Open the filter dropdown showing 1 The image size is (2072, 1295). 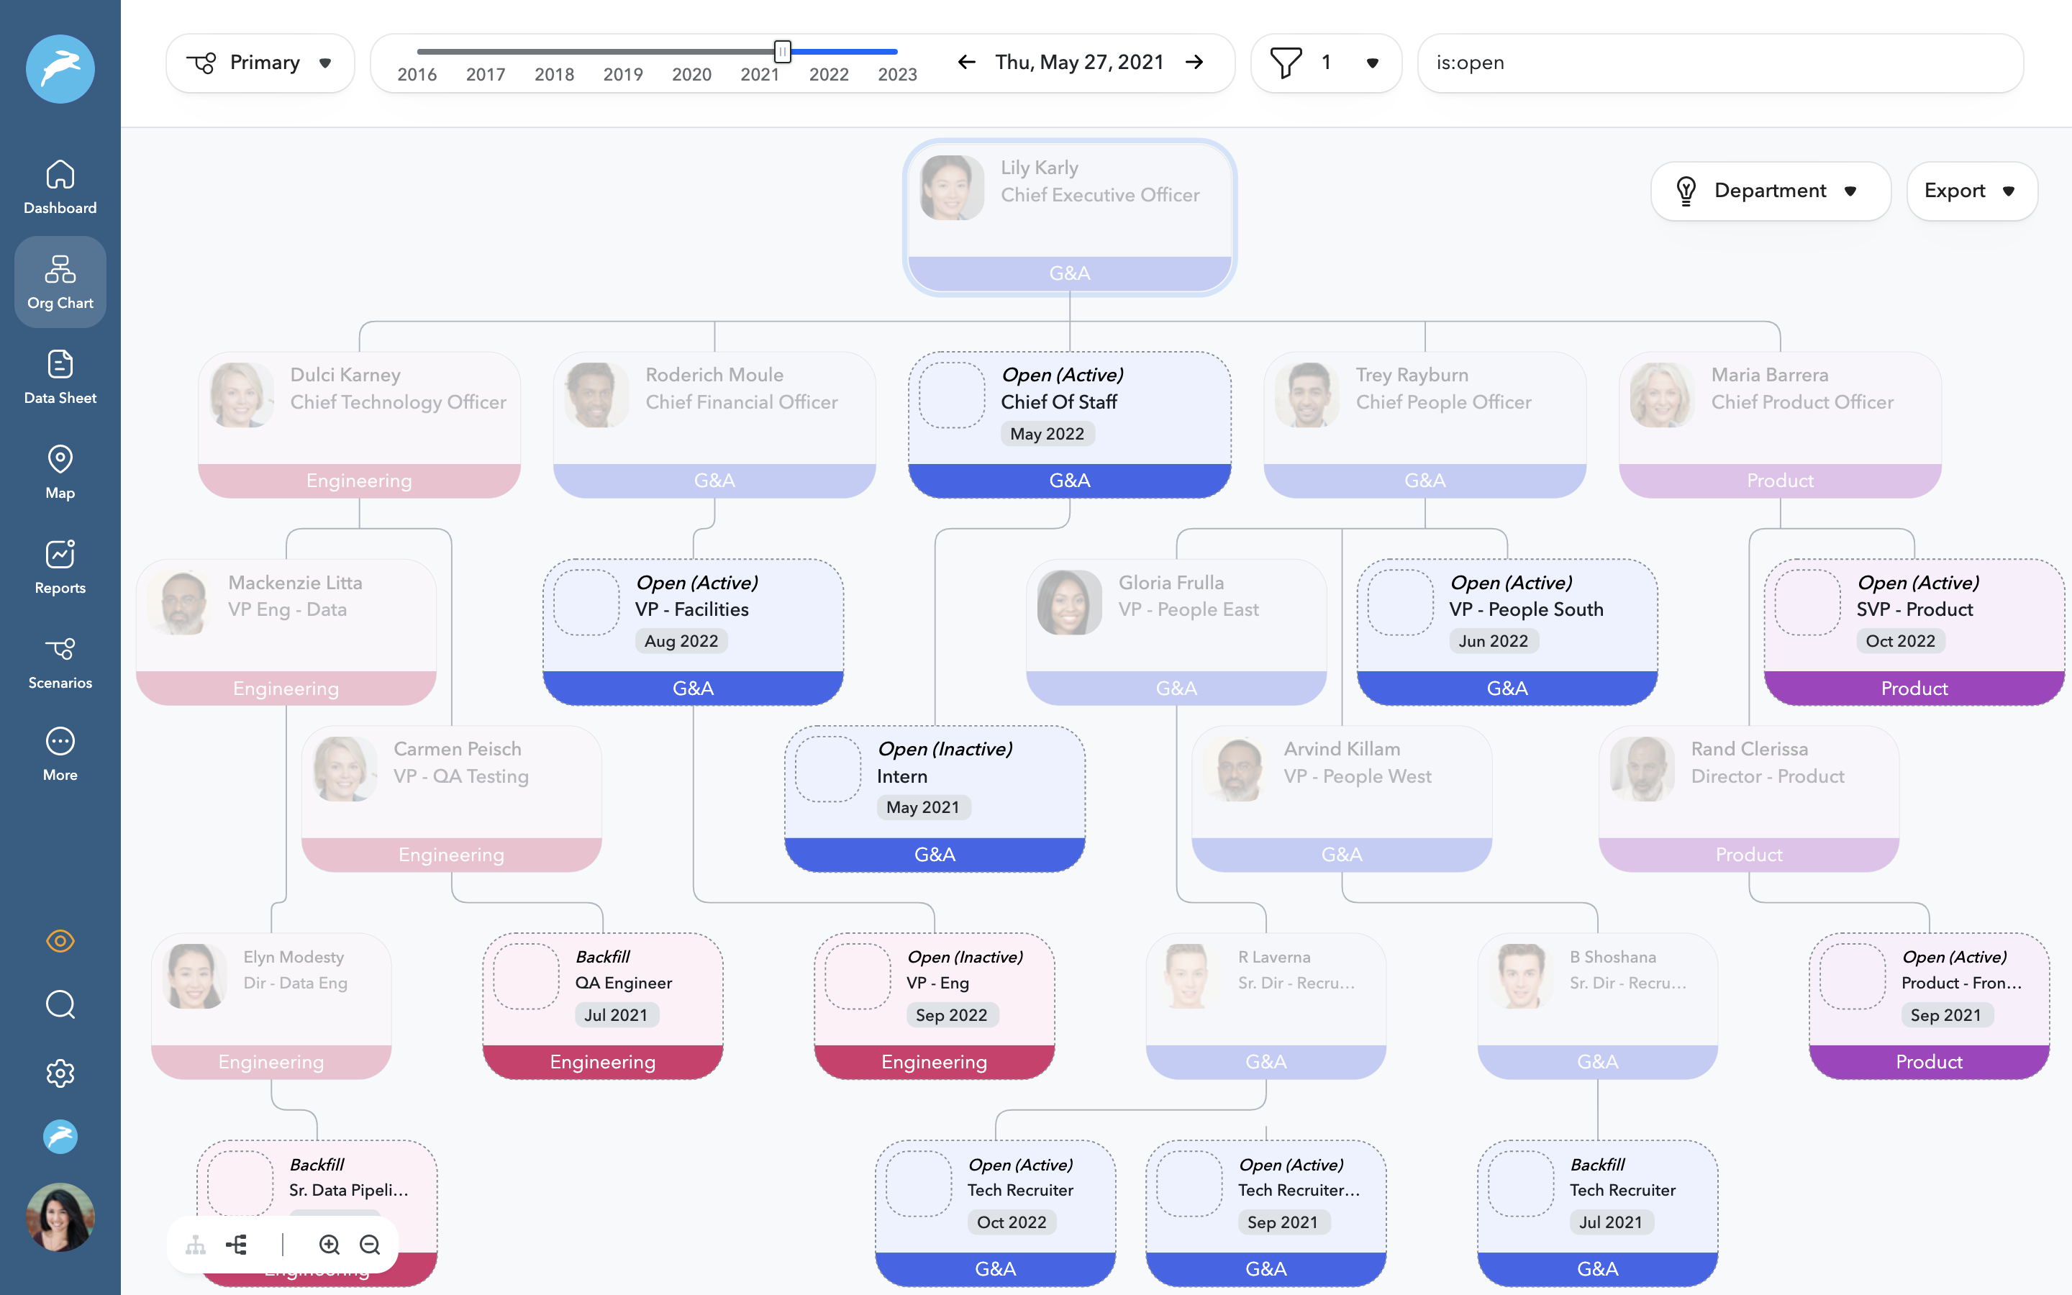coord(1325,63)
